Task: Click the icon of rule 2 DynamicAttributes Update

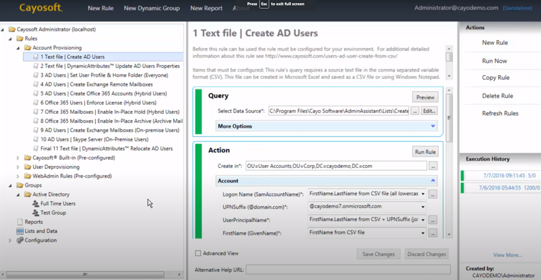Action: [36, 66]
